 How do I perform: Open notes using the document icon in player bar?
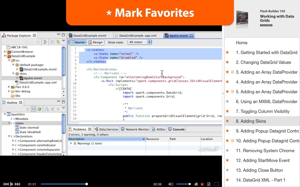[209, 184]
